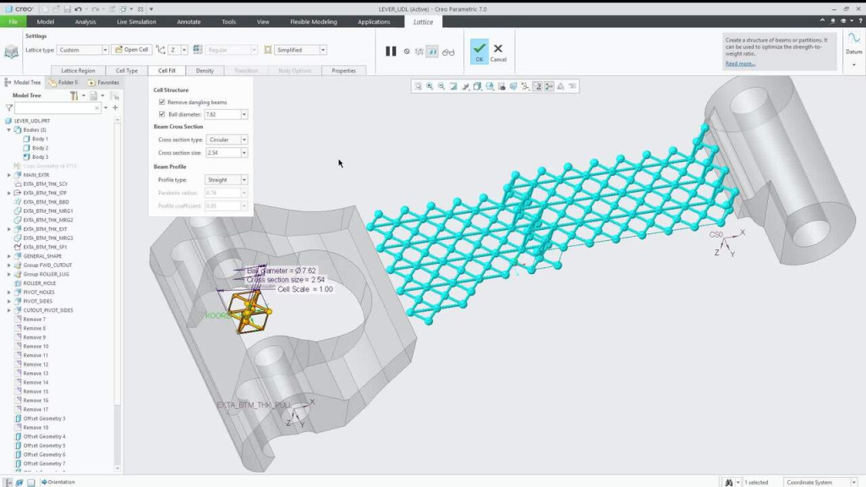
Task: Click the zoom out magnifier icon
Action: pos(441,86)
